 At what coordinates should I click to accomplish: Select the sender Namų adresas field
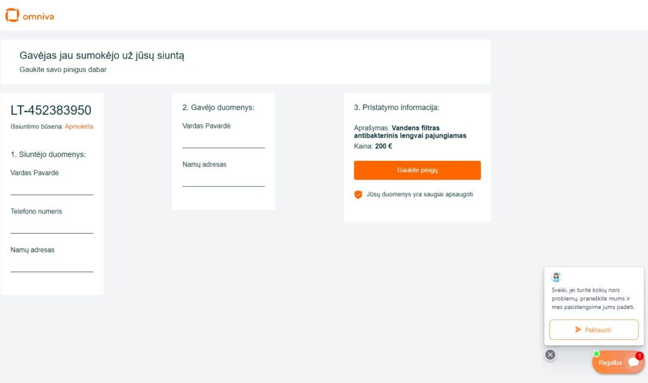(52, 265)
